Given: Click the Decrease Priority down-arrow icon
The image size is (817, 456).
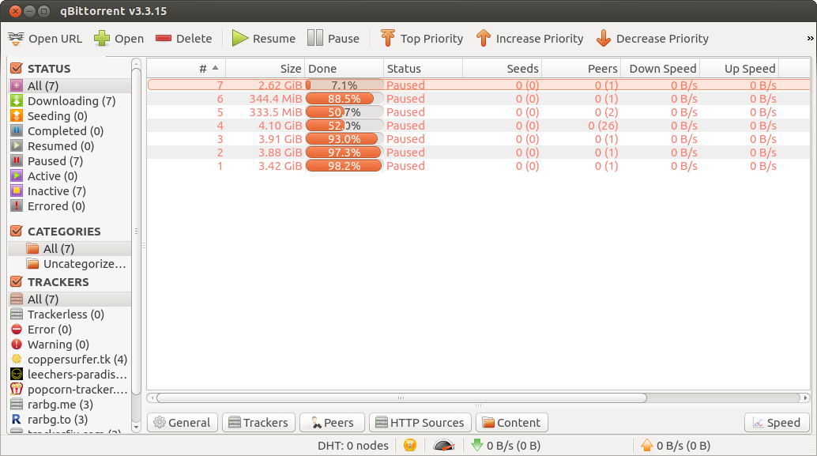Looking at the screenshot, I should click(604, 38).
